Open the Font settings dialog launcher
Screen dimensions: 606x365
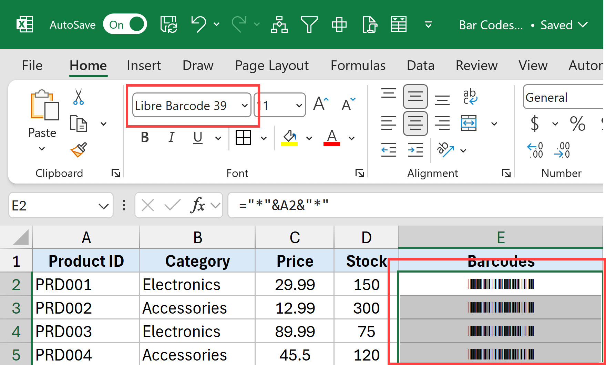(360, 174)
